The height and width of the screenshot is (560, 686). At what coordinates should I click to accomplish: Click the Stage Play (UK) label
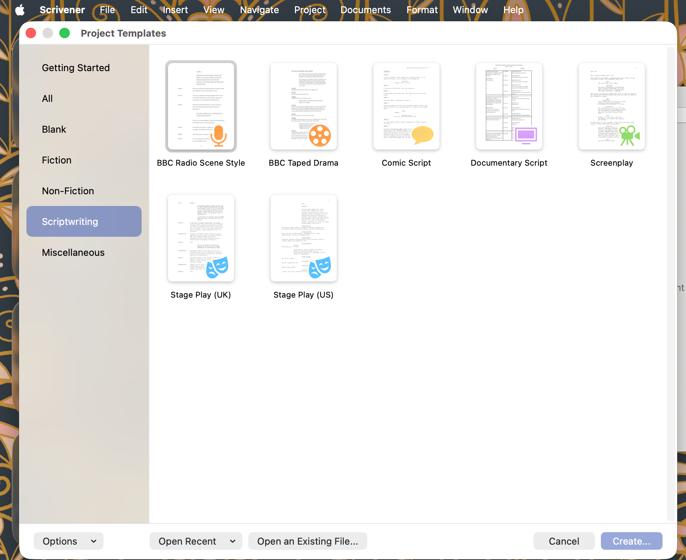(201, 295)
